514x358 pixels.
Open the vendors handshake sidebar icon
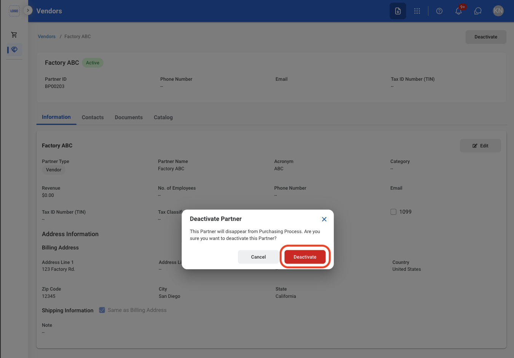point(14,50)
